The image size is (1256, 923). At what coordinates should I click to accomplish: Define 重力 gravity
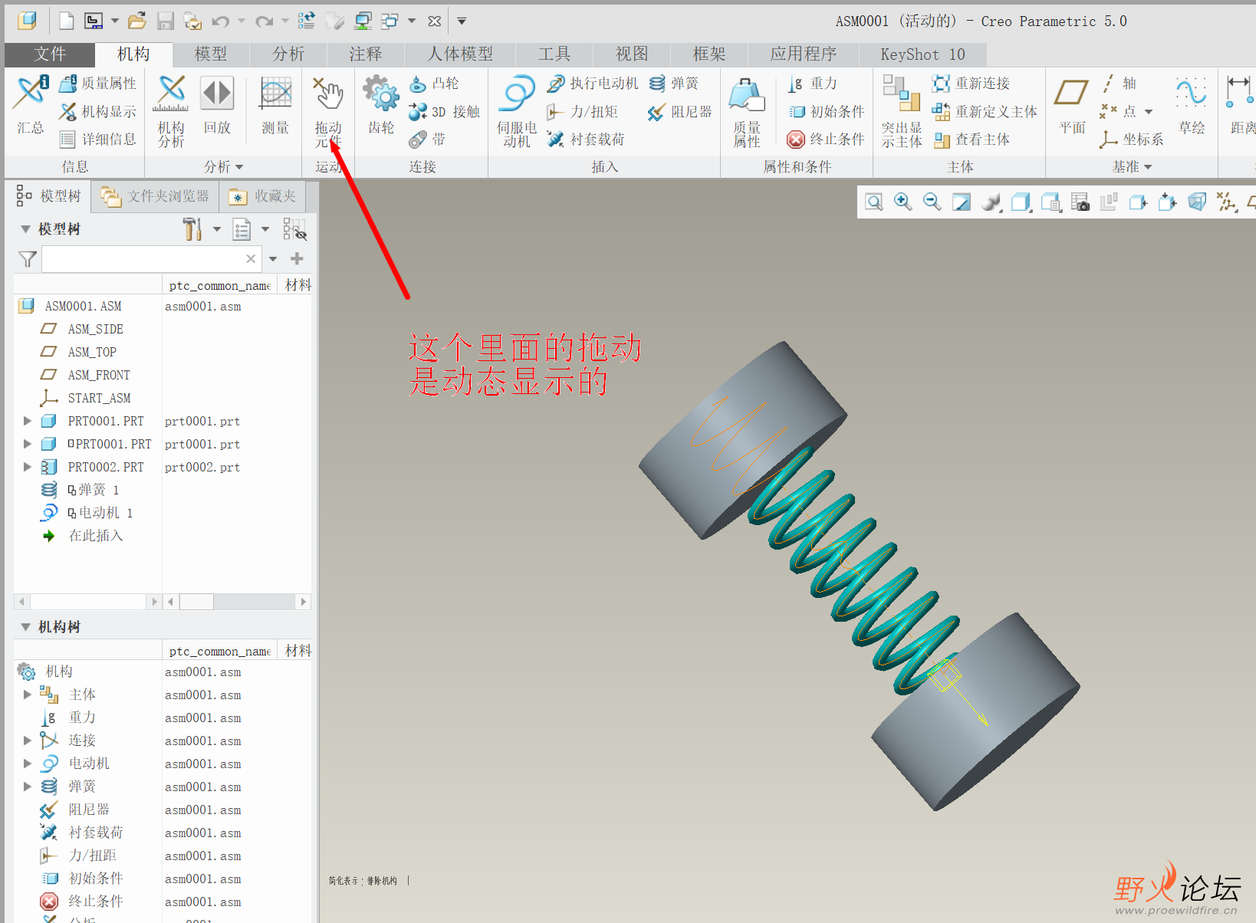coord(812,83)
